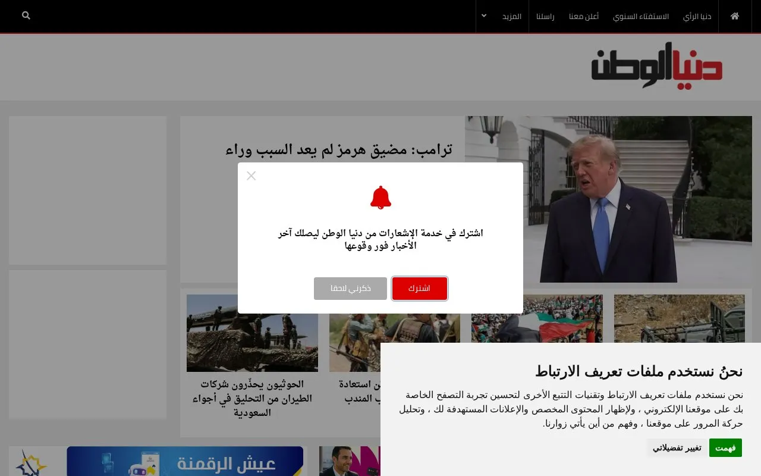761x476 pixels.
Task: Open the الاستفتاء السنوي menu item
Action: [x=641, y=16]
